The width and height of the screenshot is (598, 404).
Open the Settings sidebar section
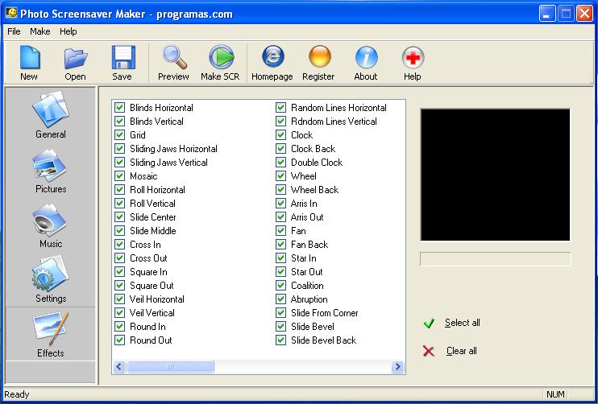click(50, 279)
